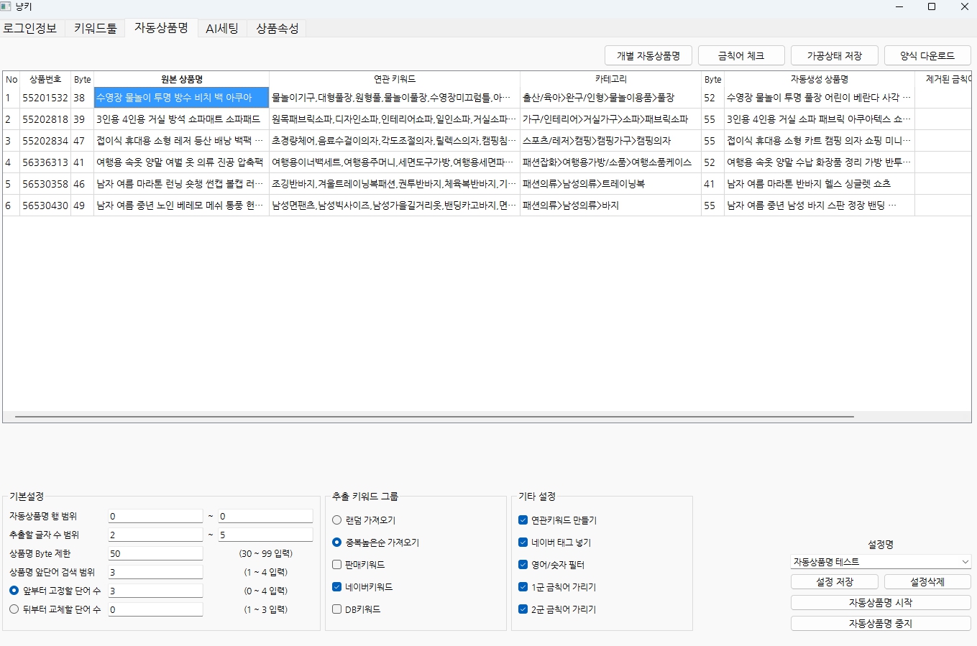Select the 랜덤 가져오기 radio option

(x=336, y=520)
